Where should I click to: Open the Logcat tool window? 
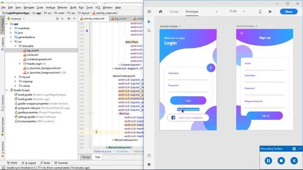tap(28, 163)
